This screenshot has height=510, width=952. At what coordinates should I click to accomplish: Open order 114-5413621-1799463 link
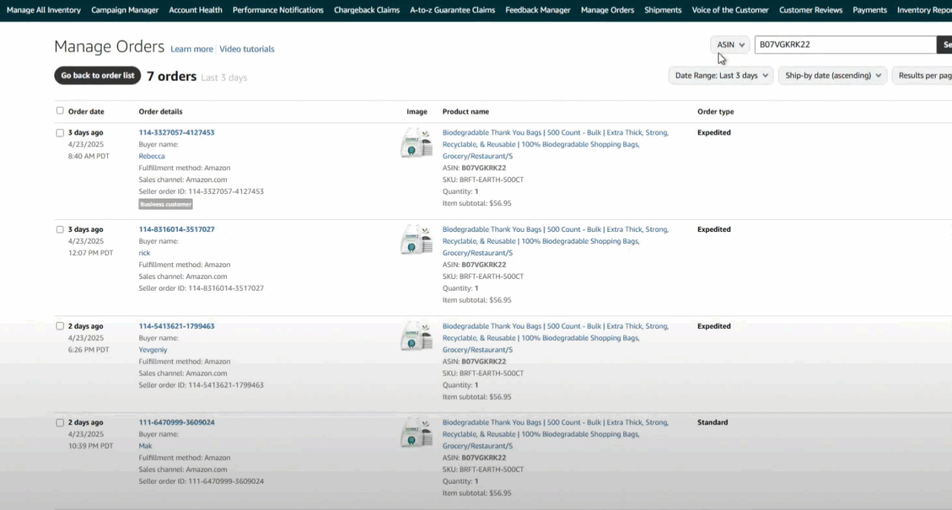pyautogui.click(x=176, y=326)
